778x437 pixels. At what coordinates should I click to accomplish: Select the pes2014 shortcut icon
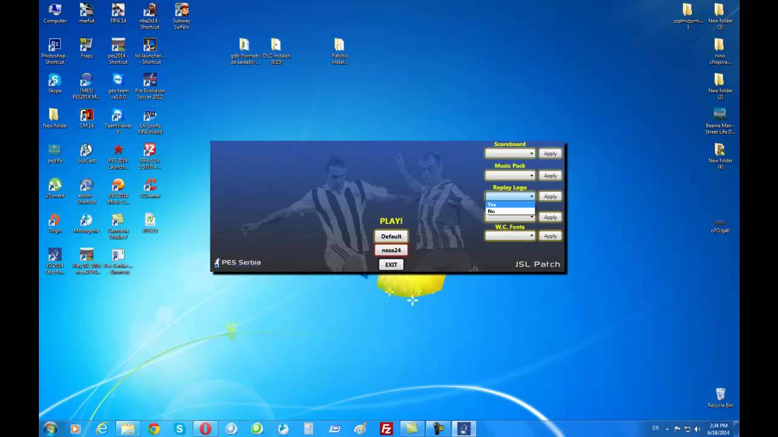(x=118, y=52)
